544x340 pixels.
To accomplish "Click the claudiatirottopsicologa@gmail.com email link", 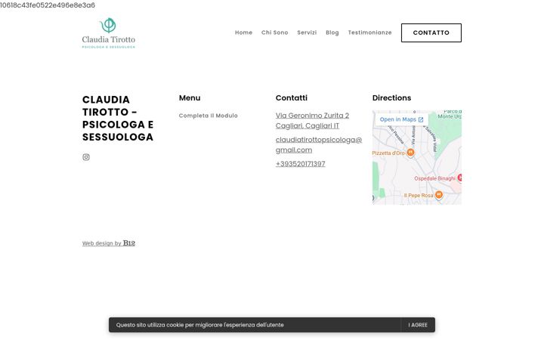I will pyautogui.click(x=319, y=145).
